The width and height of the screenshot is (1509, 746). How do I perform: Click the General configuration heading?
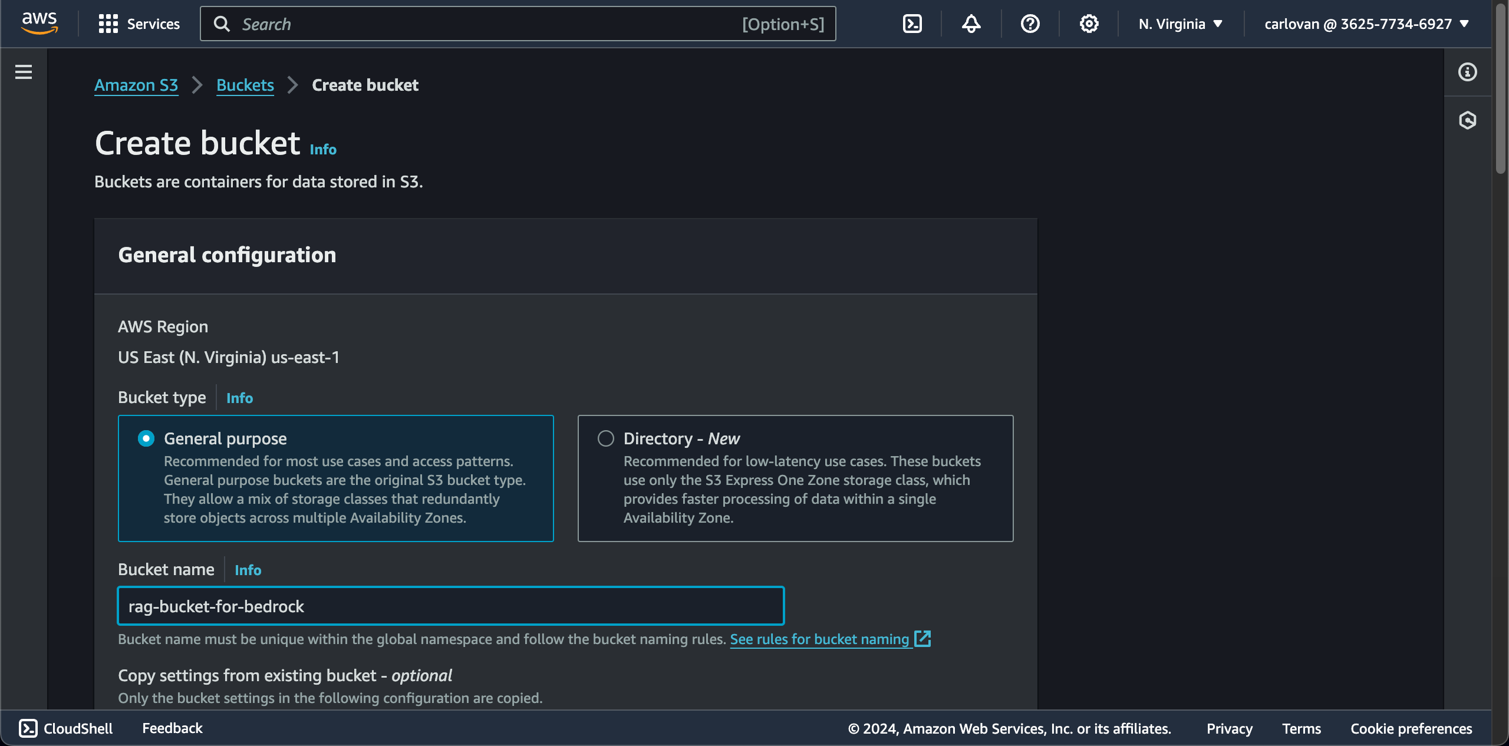[227, 255]
